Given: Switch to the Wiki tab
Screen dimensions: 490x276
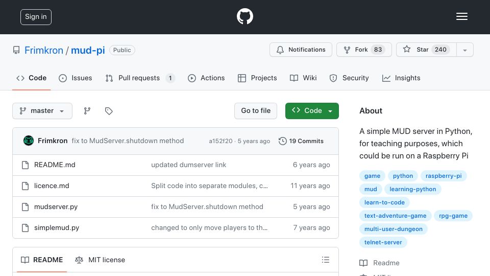Looking at the screenshot, I should [303, 78].
